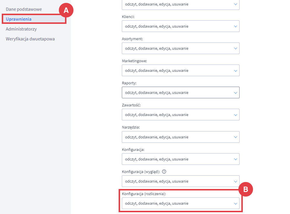Open the Raporty permissions dropdown

coord(180,92)
